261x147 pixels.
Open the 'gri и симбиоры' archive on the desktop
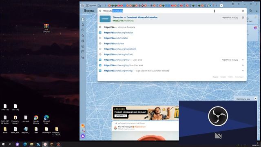click(46, 28)
